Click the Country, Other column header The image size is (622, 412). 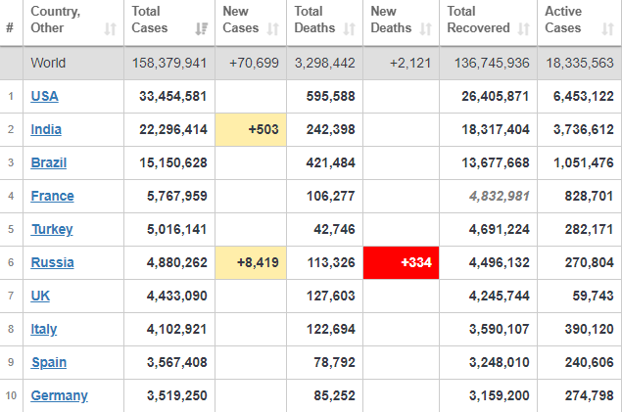coord(73,23)
